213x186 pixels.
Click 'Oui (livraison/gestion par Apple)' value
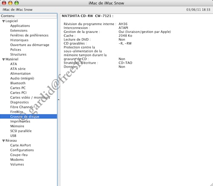coord(145,32)
